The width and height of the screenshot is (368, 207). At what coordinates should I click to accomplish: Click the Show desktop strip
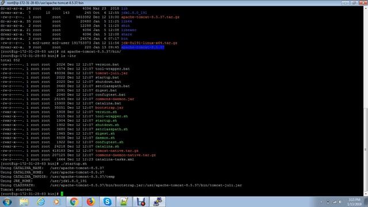pos(366,202)
